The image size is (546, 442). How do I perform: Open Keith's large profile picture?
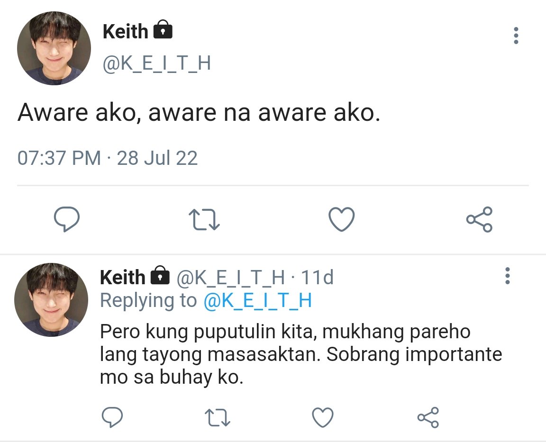[54, 48]
